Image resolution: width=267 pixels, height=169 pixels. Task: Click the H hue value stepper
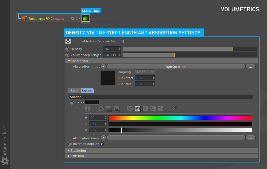[105, 118]
